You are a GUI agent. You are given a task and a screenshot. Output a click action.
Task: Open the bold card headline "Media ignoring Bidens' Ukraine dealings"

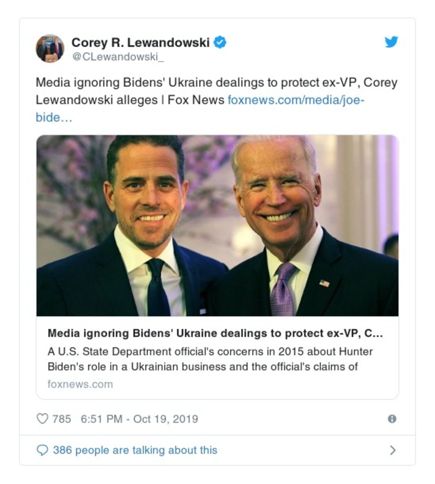[x=216, y=333]
